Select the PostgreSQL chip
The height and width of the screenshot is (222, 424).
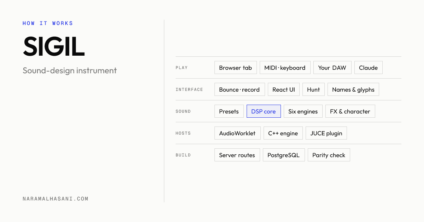[x=283, y=155]
